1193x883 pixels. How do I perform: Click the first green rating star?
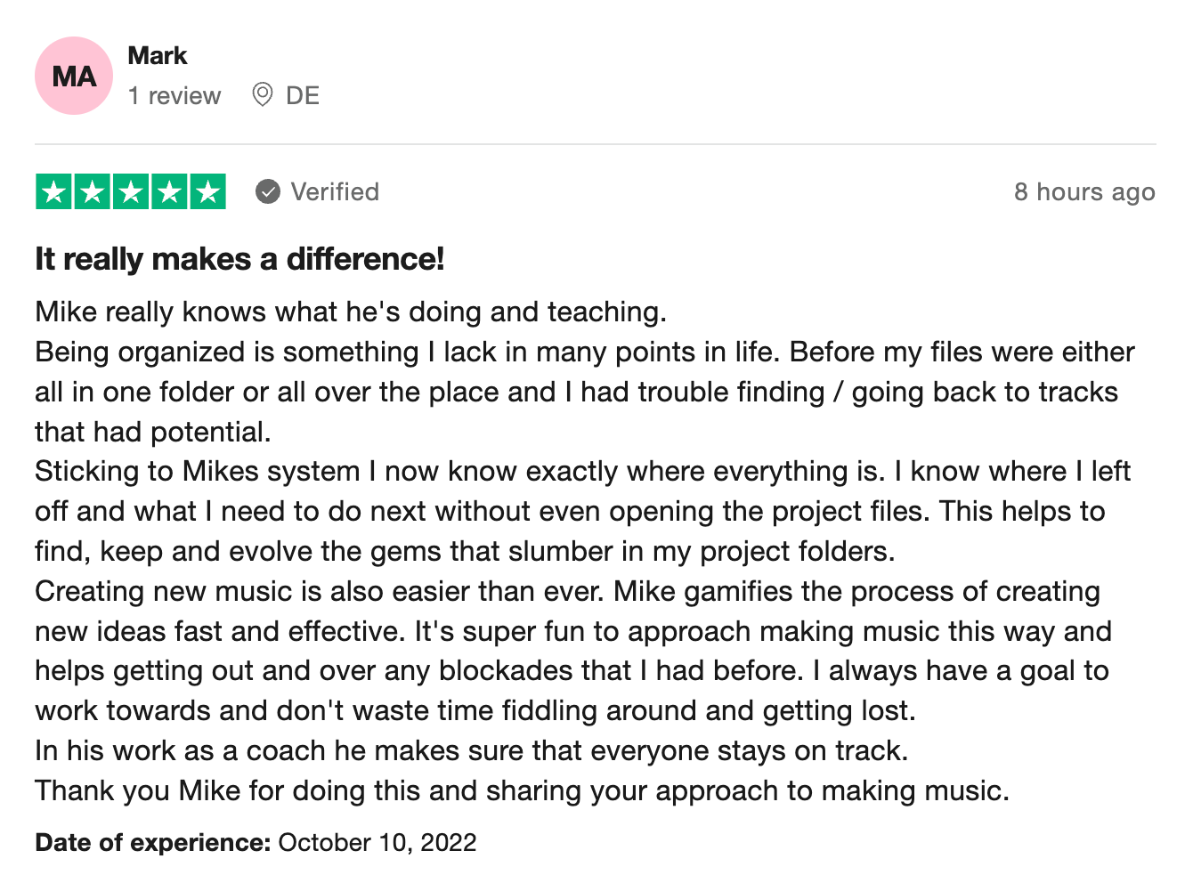pyautogui.click(x=54, y=191)
